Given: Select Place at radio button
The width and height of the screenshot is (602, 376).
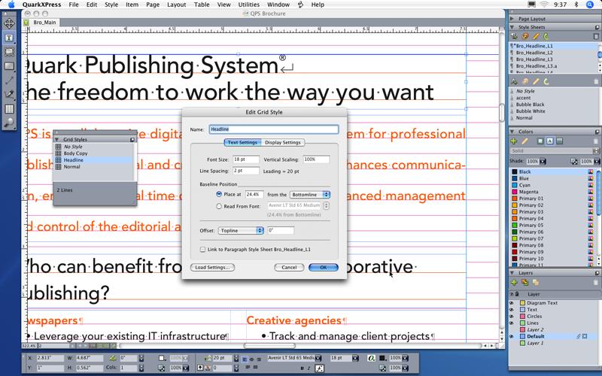Looking at the screenshot, I should 219,195.
